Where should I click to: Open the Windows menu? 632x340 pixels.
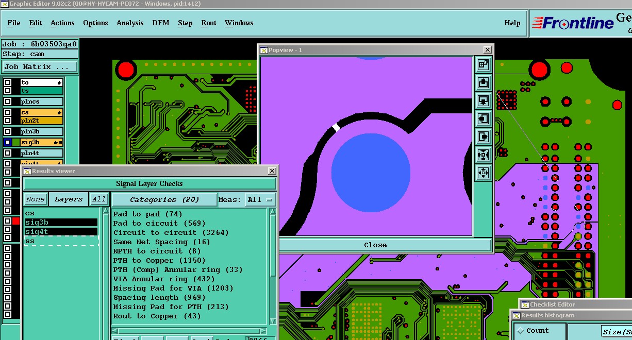click(239, 23)
